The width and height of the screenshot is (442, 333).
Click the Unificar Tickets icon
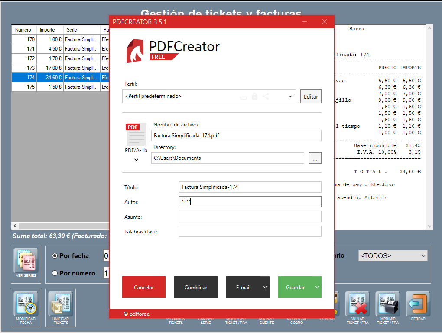(x=61, y=305)
